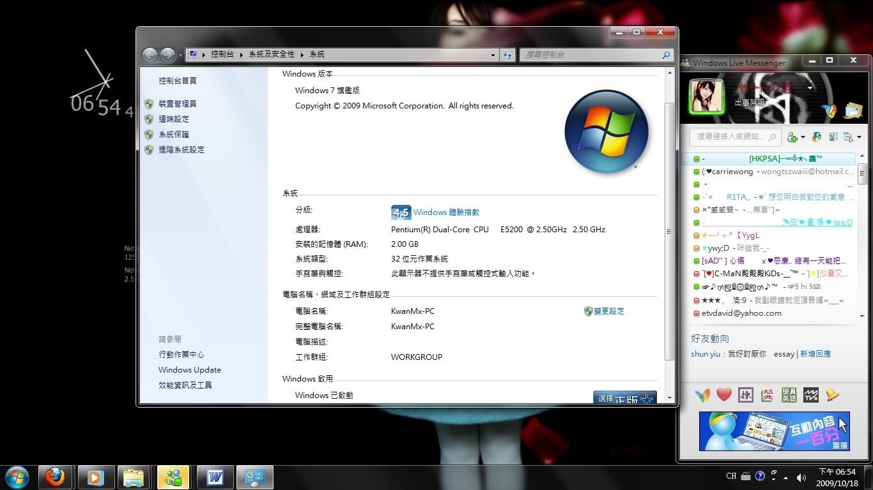Click the Messenger profile picture thumbnail
The image size is (873, 490).
tap(706, 97)
